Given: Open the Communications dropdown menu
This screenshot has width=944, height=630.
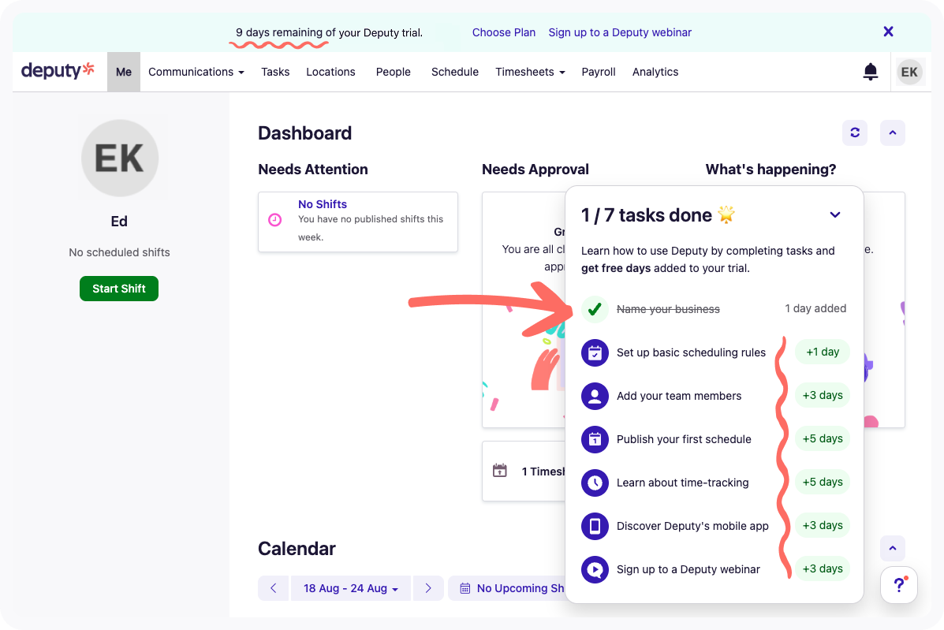Looking at the screenshot, I should pyautogui.click(x=196, y=72).
